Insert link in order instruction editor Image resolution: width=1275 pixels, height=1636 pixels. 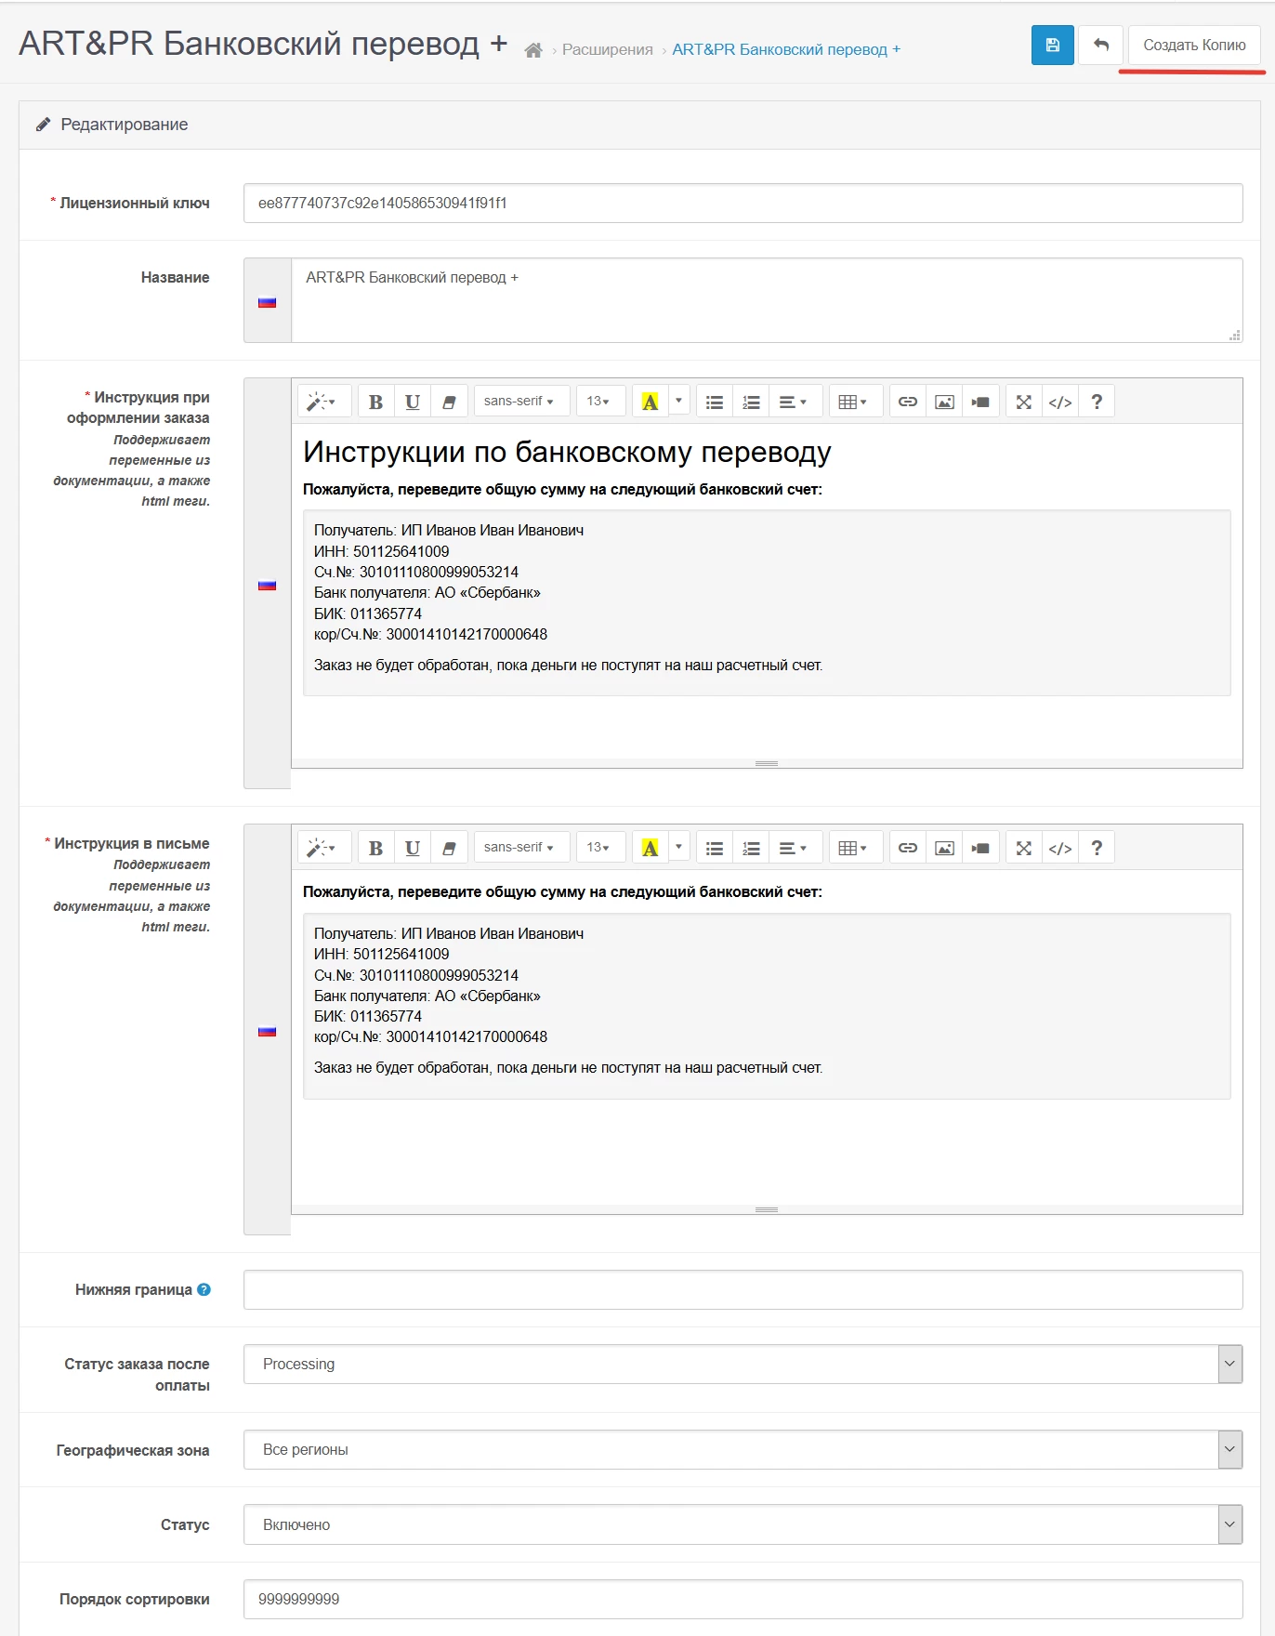pos(908,402)
